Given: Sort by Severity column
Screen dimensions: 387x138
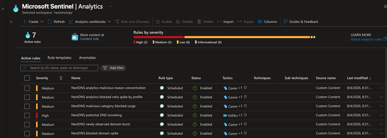Looking at the screenshot, I should click(42, 78).
